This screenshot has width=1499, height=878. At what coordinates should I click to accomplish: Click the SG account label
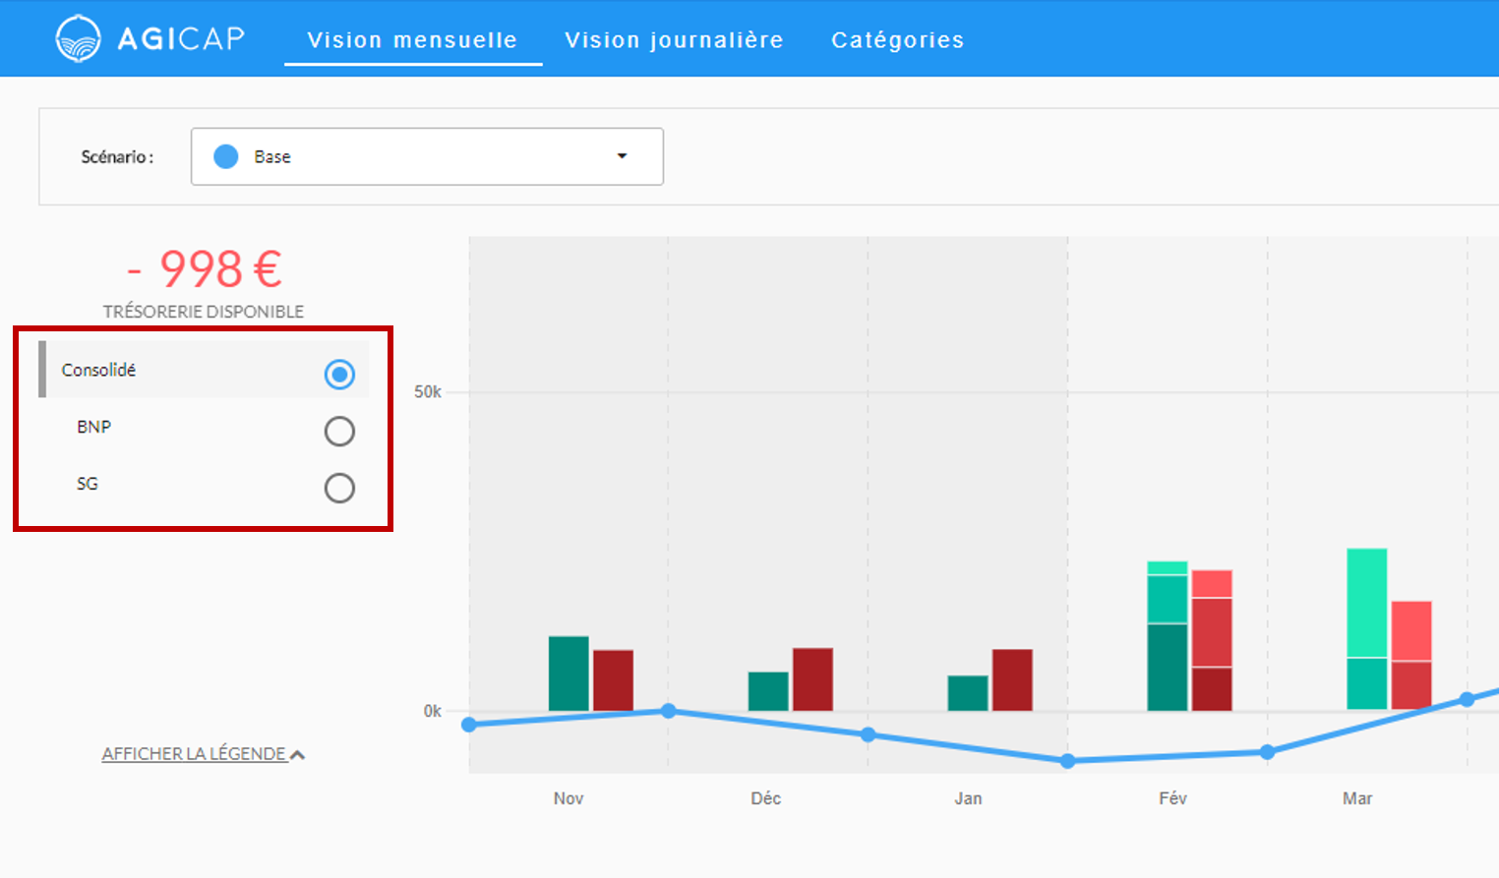pos(88,484)
